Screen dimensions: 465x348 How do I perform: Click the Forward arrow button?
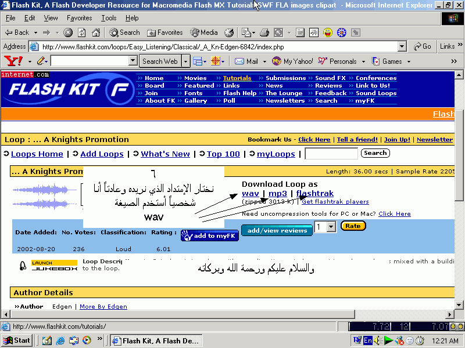(x=46, y=32)
